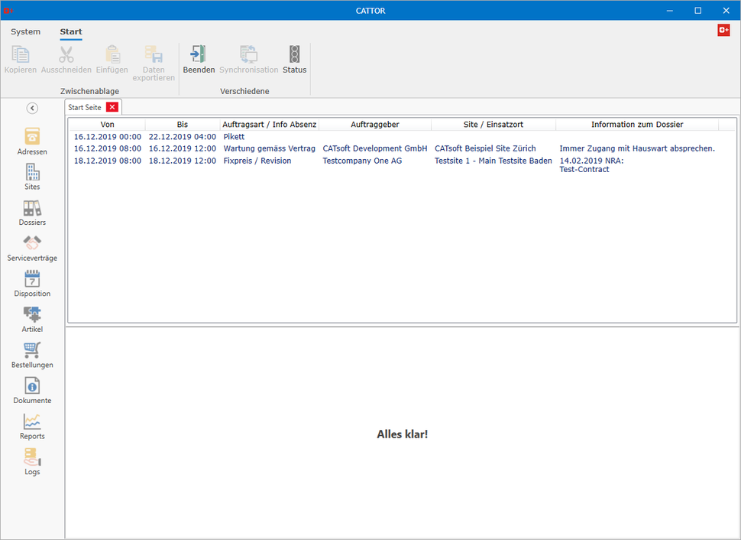Open the Reports module
Image resolution: width=741 pixels, height=540 pixels.
(32, 426)
